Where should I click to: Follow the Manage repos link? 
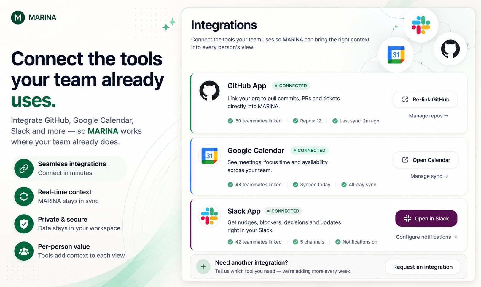(429, 116)
